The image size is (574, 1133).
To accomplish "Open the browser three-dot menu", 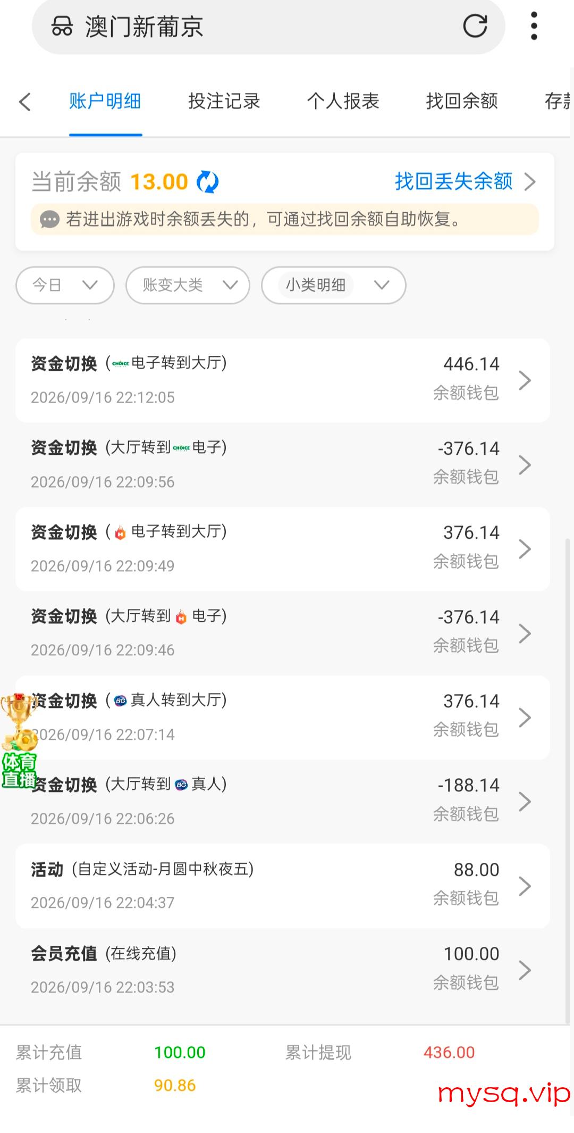I will pyautogui.click(x=534, y=26).
